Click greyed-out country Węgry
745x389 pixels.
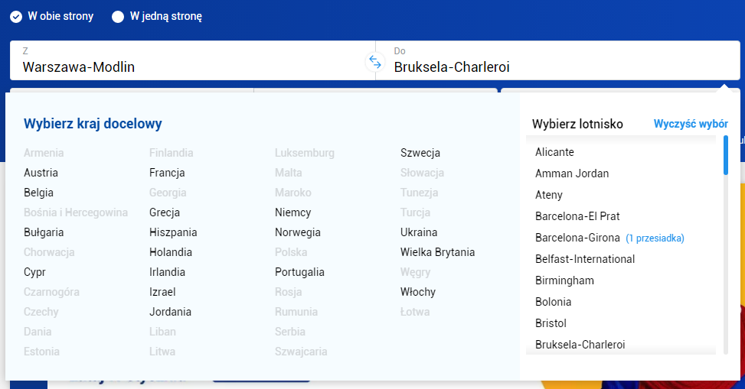[415, 272]
